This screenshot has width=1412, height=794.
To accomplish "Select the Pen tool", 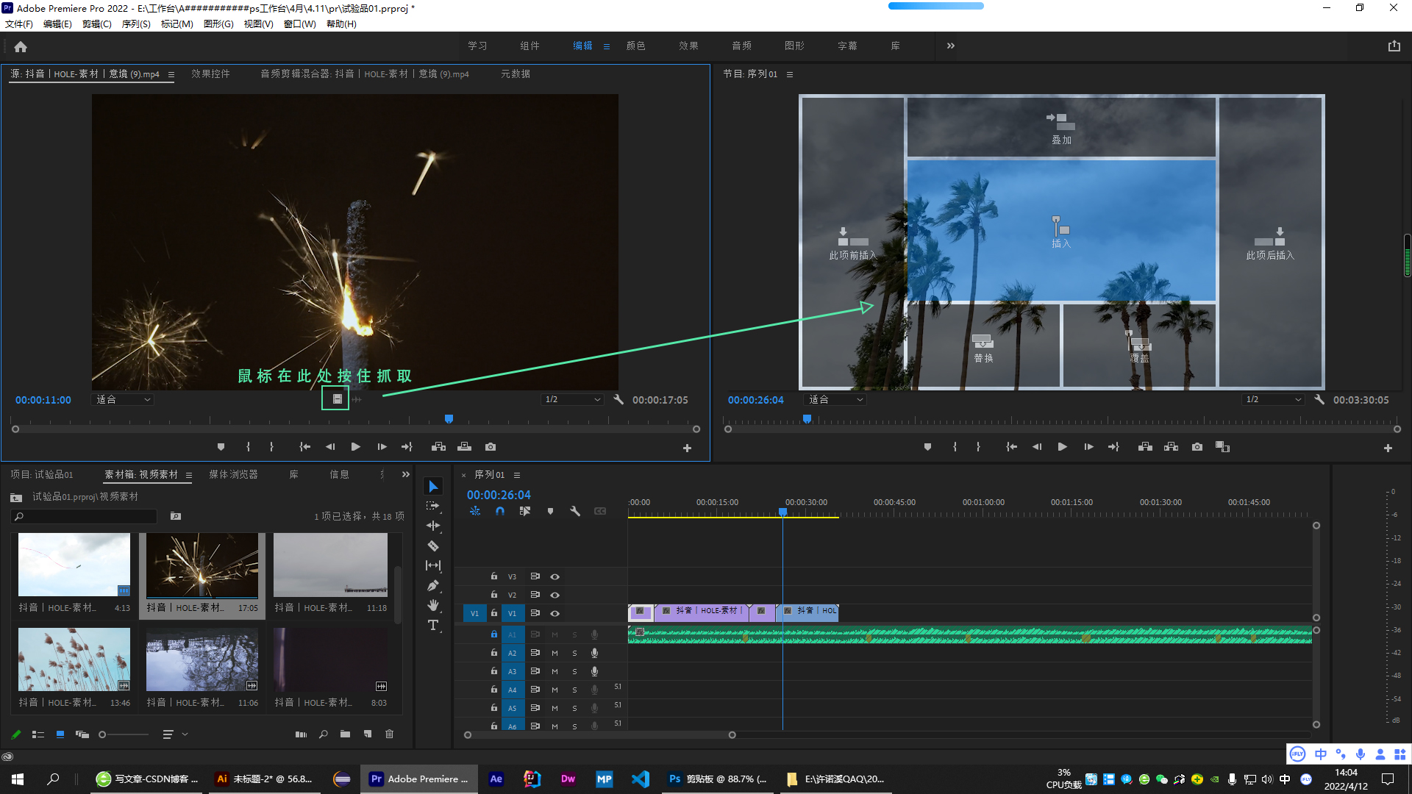I will click(433, 585).
